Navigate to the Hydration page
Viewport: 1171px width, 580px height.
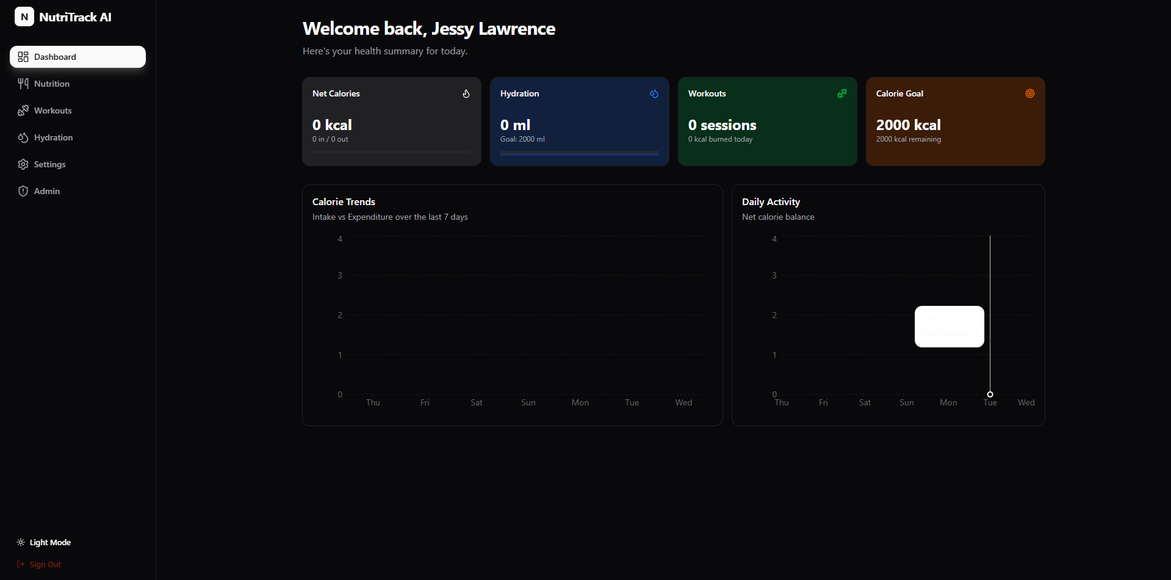tap(77, 137)
